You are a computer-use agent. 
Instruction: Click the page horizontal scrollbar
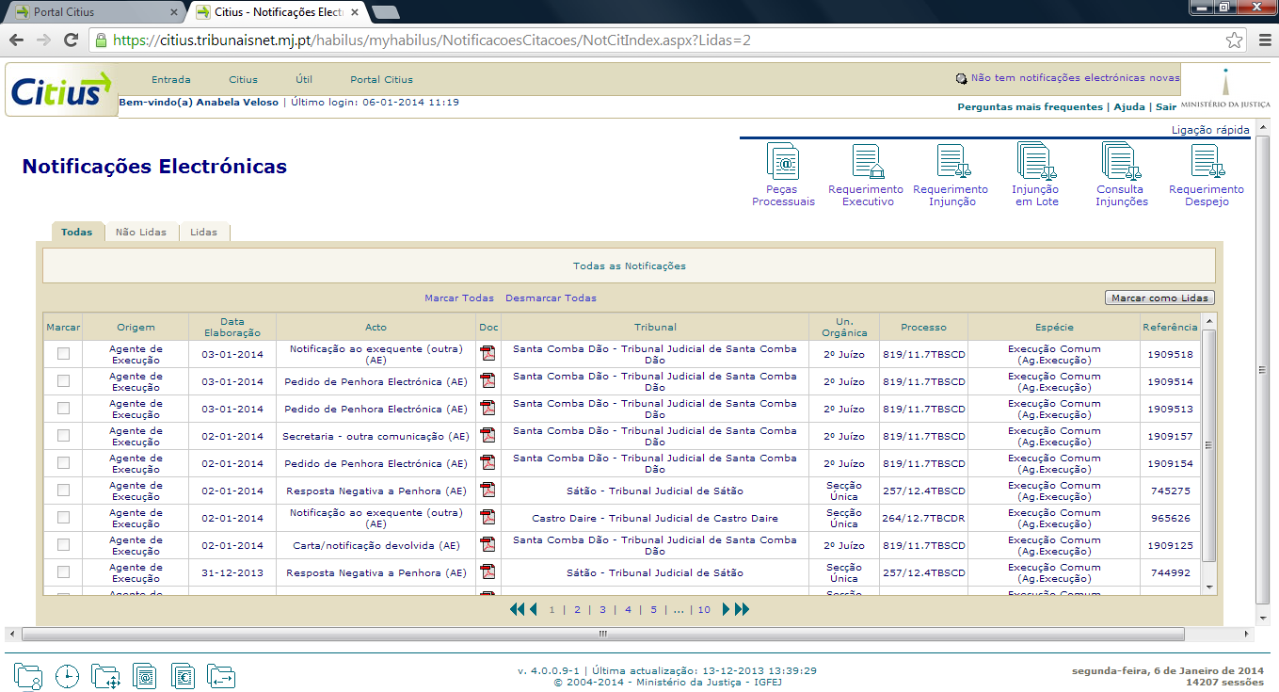coord(602,634)
